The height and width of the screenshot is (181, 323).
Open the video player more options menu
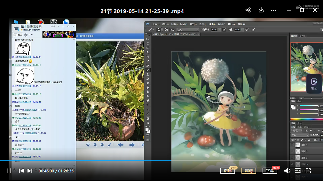(273, 11)
